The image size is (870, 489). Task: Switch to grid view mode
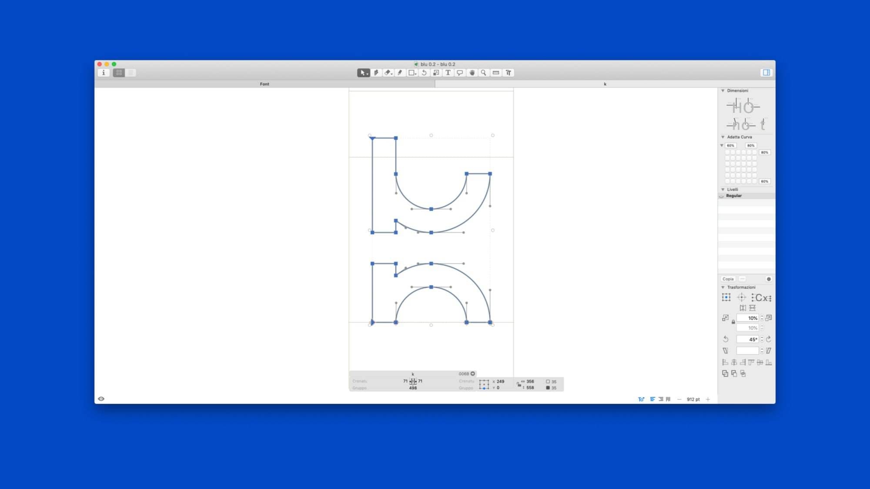[119, 73]
